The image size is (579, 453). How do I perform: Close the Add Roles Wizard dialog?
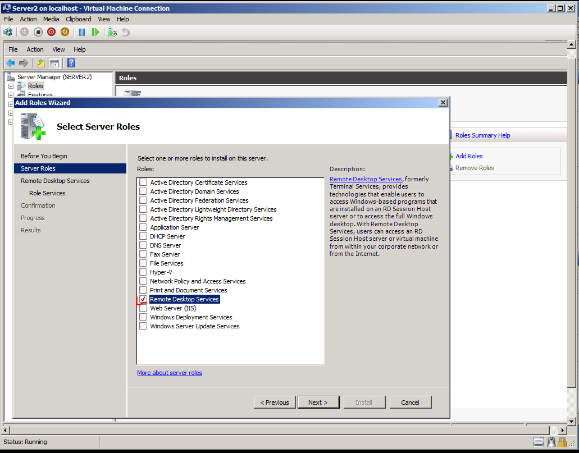point(443,103)
